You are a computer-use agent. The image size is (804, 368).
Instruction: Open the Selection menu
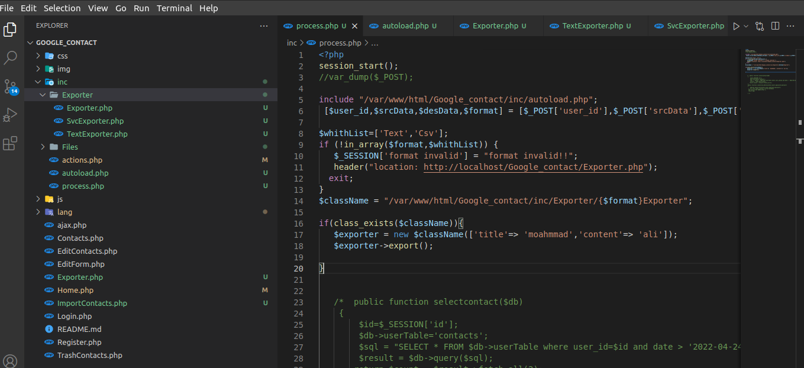[x=62, y=8]
